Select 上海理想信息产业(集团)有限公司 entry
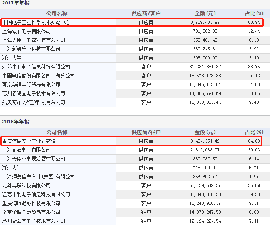This screenshot has width=270, height=225. click(x=38, y=177)
